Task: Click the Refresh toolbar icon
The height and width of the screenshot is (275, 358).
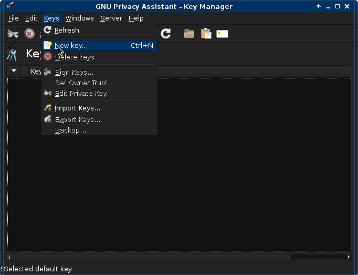Action: tap(165, 34)
